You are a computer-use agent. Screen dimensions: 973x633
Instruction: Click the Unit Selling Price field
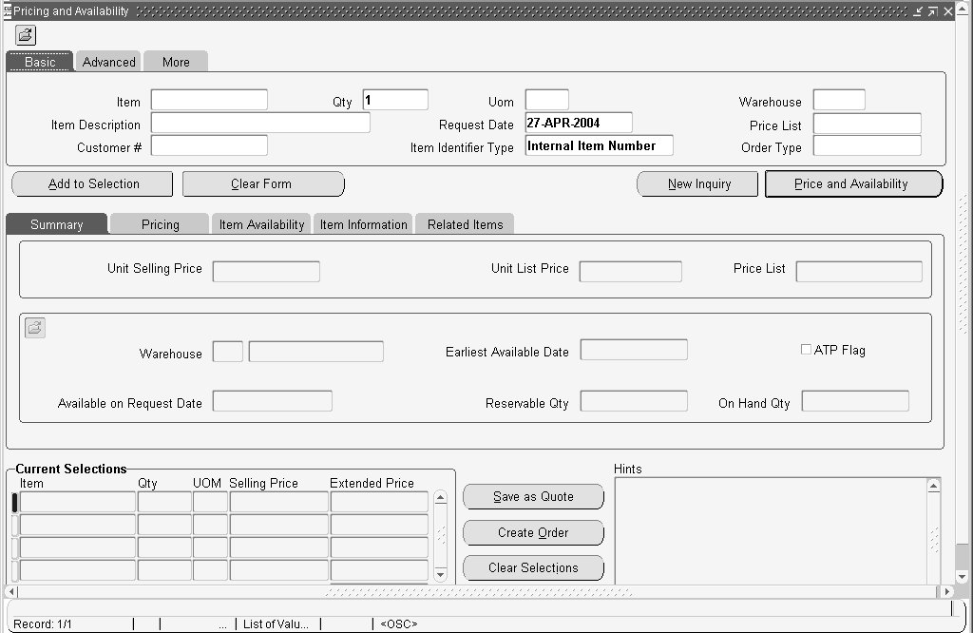coord(266,271)
